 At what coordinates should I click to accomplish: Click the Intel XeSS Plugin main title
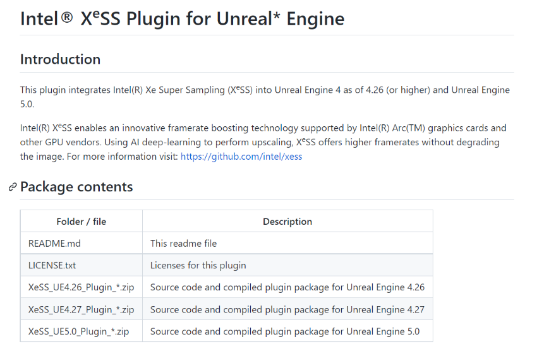(x=182, y=18)
